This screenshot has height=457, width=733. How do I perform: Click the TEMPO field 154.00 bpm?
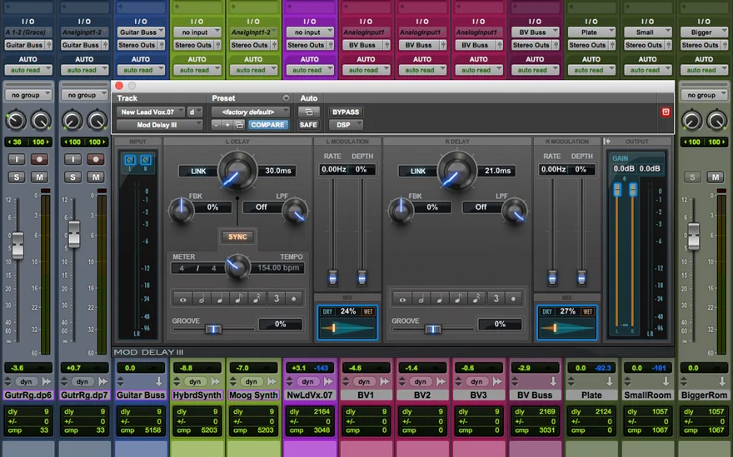pyautogui.click(x=278, y=268)
